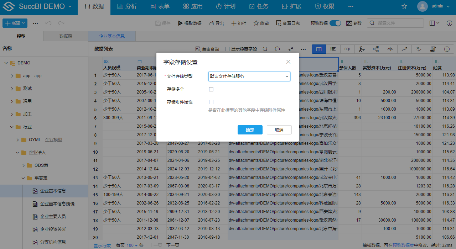Open the fx expression editor icon
This screenshot has height=249, width=456.
click(433, 49)
